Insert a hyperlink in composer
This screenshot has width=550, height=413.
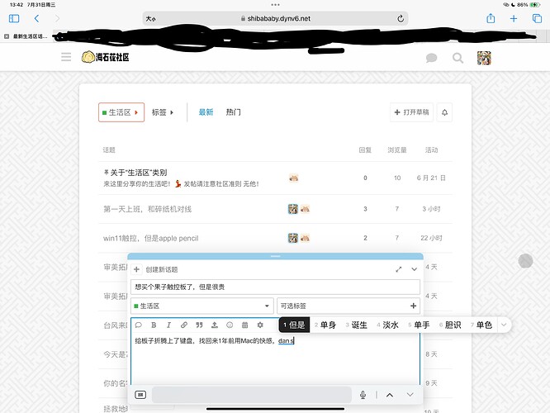(184, 325)
